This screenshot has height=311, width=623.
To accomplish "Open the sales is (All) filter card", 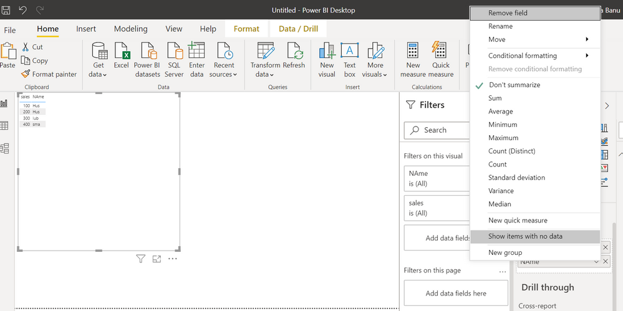I will coord(437,208).
